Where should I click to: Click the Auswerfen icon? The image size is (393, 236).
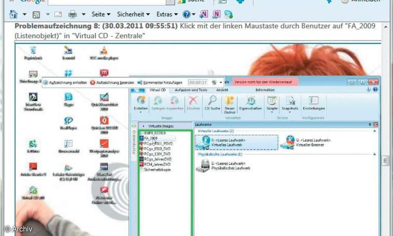pyautogui.click(x=175, y=100)
